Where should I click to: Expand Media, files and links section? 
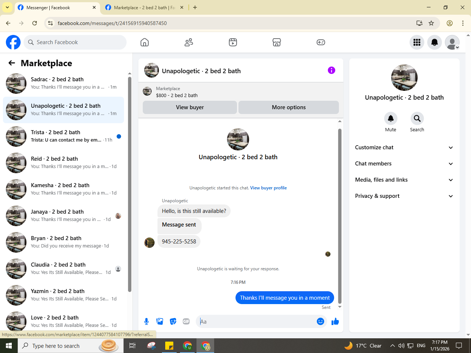pyautogui.click(x=404, y=180)
